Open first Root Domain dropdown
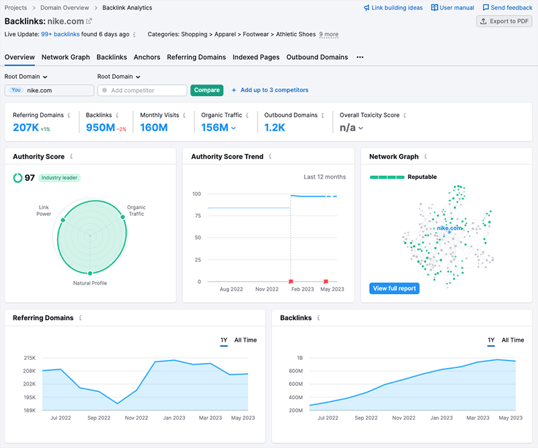Viewport: 538px width, 448px height. pos(26,77)
